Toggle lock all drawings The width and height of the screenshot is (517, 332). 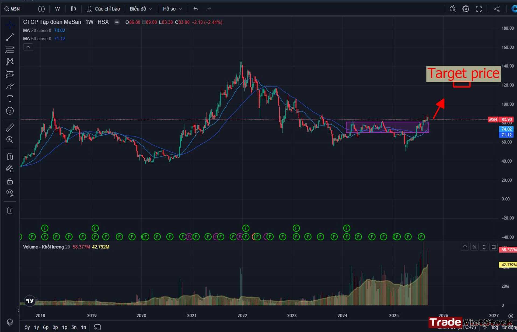tap(10, 181)
